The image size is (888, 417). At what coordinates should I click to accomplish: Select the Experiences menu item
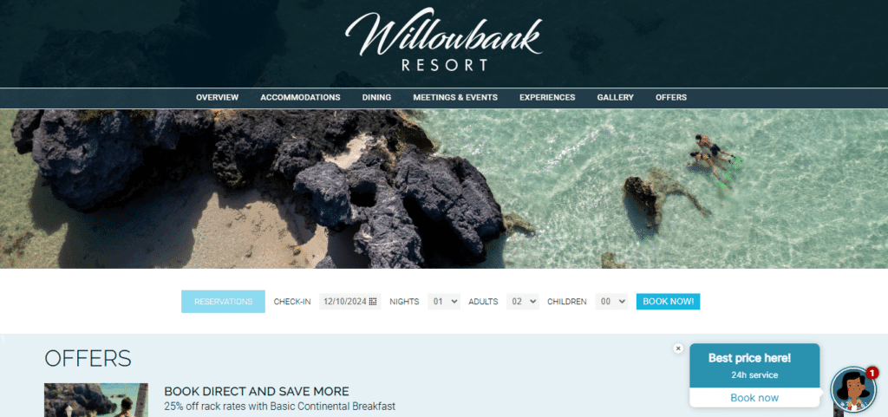tap(547, 97)
